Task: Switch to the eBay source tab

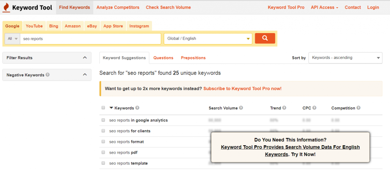Action: click(x=92, y=26)
